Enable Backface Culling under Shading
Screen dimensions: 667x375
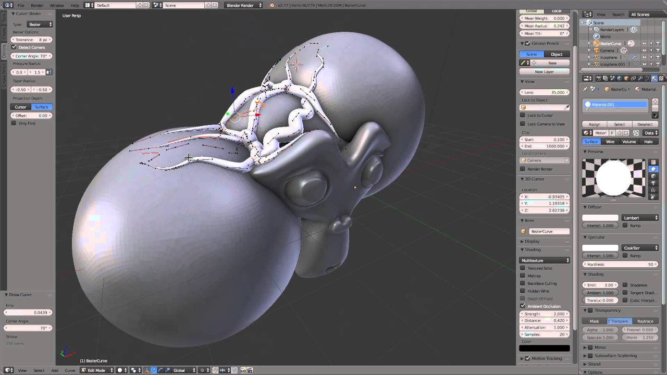(523, 283)
